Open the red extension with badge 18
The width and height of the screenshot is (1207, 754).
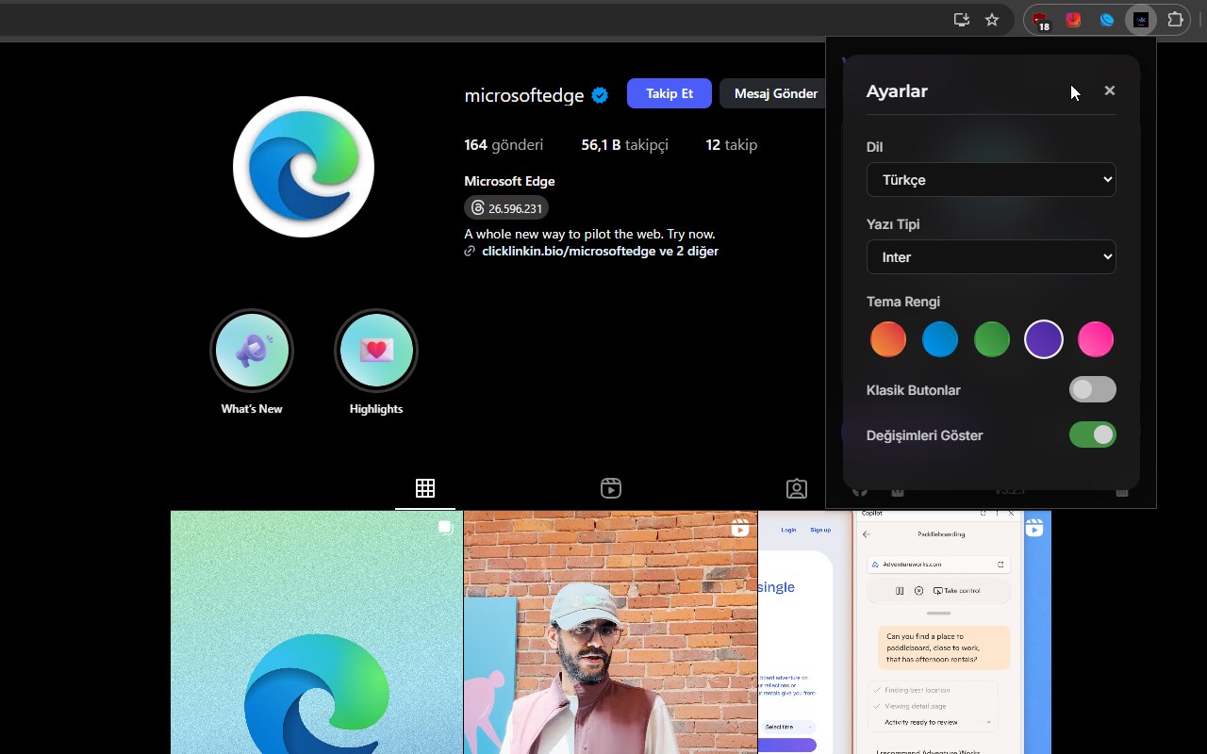point(1040,20)
